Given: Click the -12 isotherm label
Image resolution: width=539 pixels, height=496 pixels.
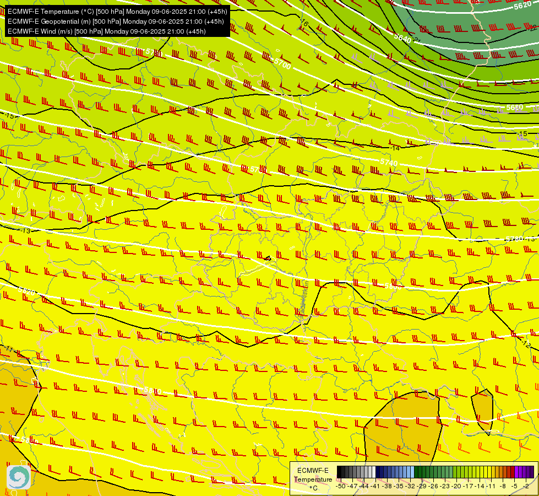Looking at the screenshot, I should [x=526, y=343].
